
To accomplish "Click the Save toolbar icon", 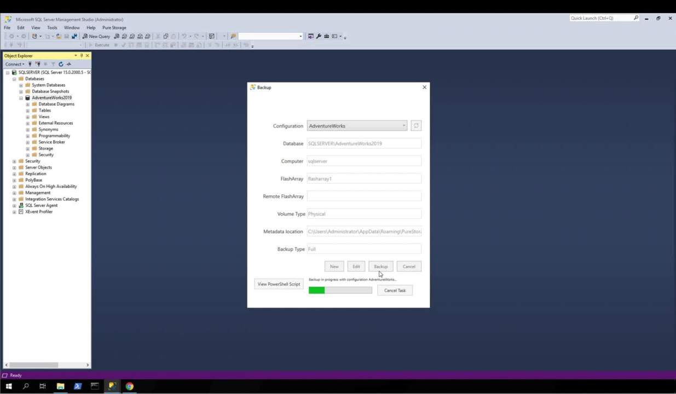I will (x=67, y=36).
